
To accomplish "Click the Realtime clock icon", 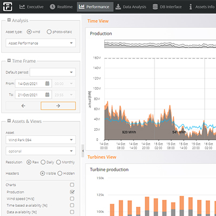I will [52, 6].
